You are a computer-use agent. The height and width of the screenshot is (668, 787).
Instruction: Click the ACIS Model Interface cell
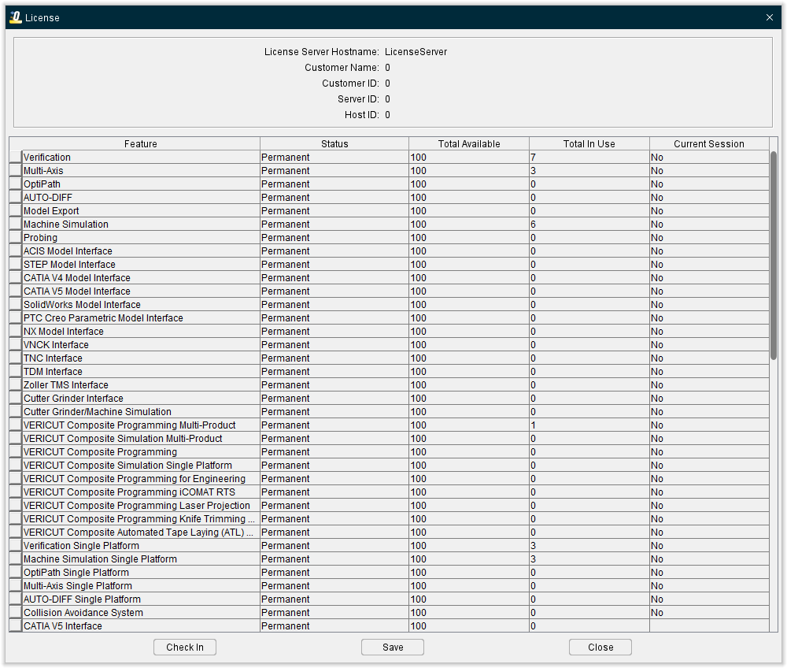(141, 251)
